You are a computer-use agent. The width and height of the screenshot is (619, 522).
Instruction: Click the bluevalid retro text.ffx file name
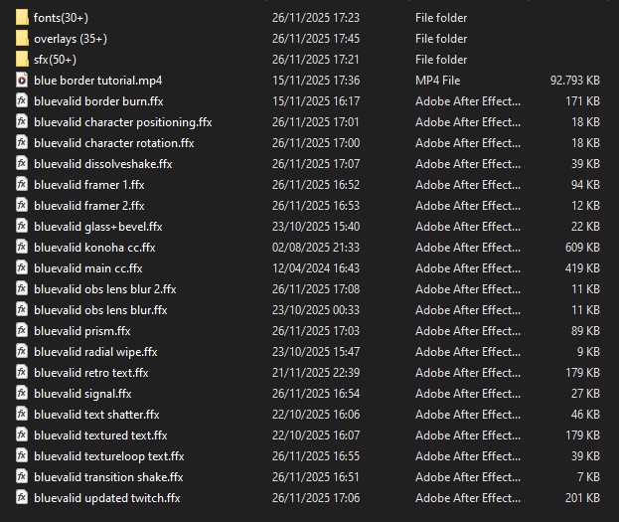(90, 372)
